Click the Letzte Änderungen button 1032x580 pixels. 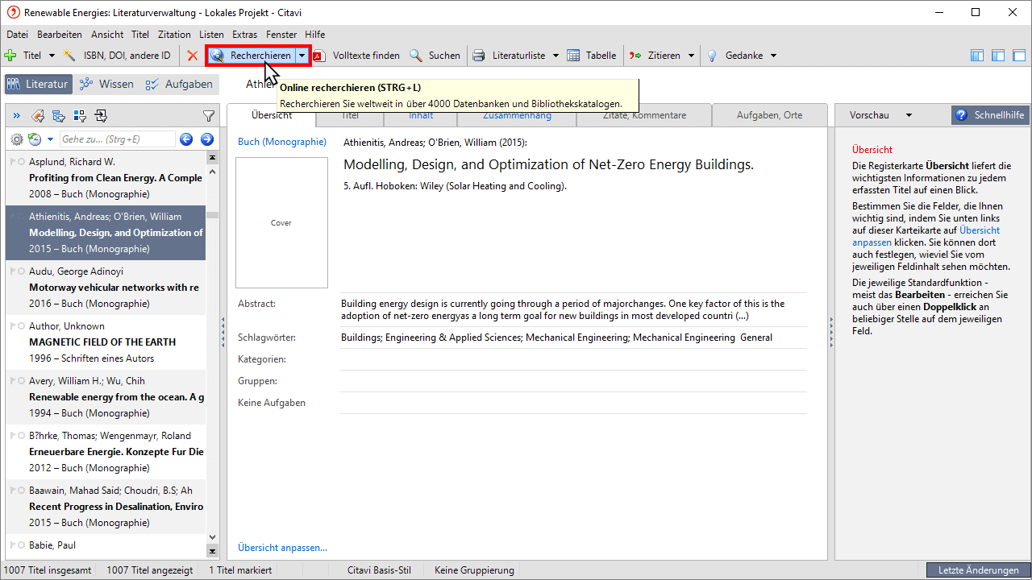pyautogui.click(x=978, y=570)
